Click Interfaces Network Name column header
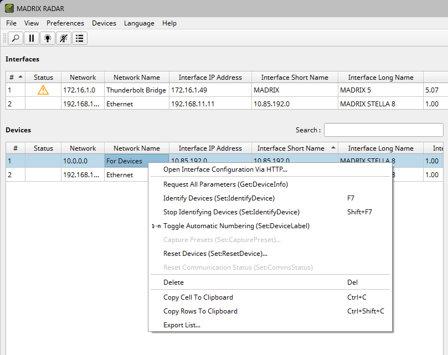This screenshot has width=448, height=355. tap(137, 78)
